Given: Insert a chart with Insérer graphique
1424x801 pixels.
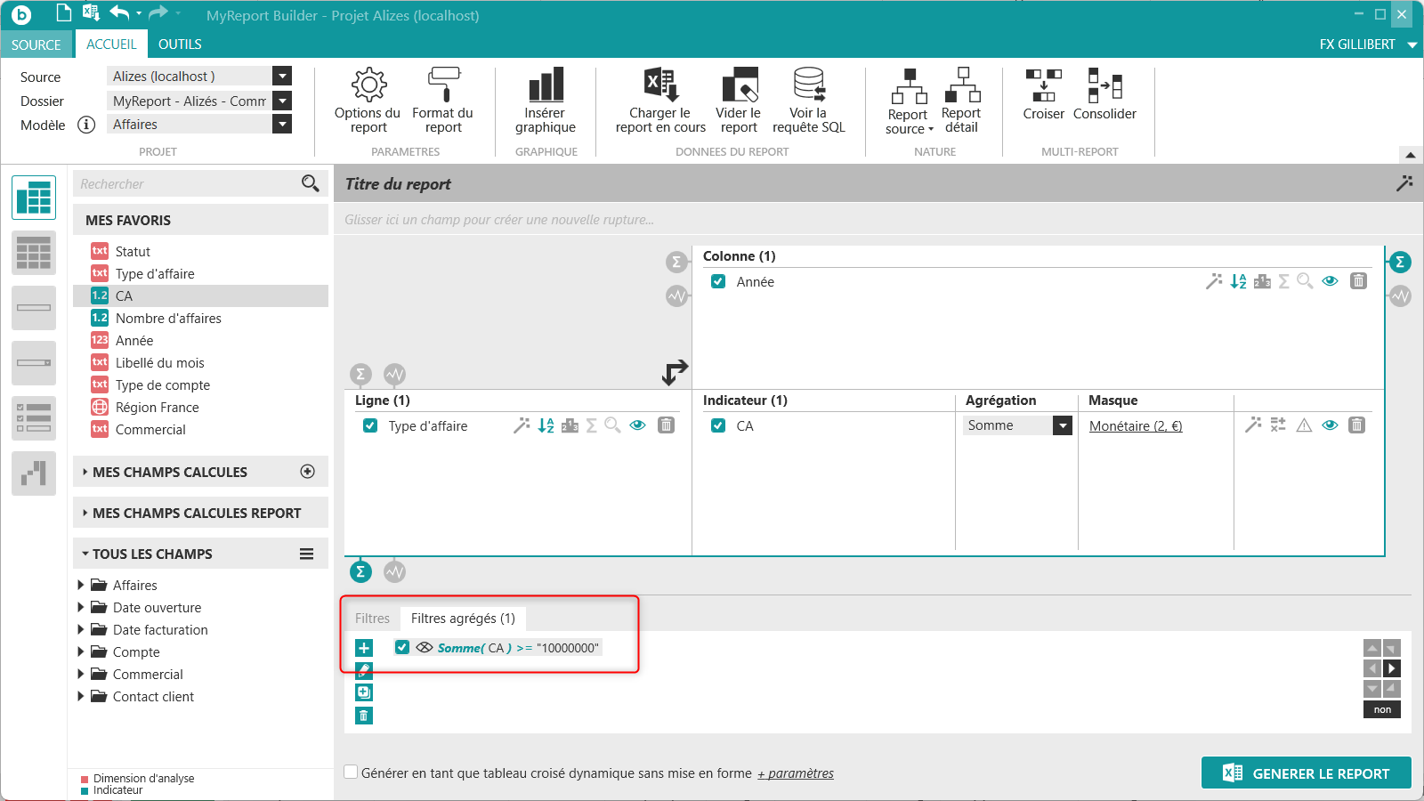Looking at the screenshot, I should point(546,101).
